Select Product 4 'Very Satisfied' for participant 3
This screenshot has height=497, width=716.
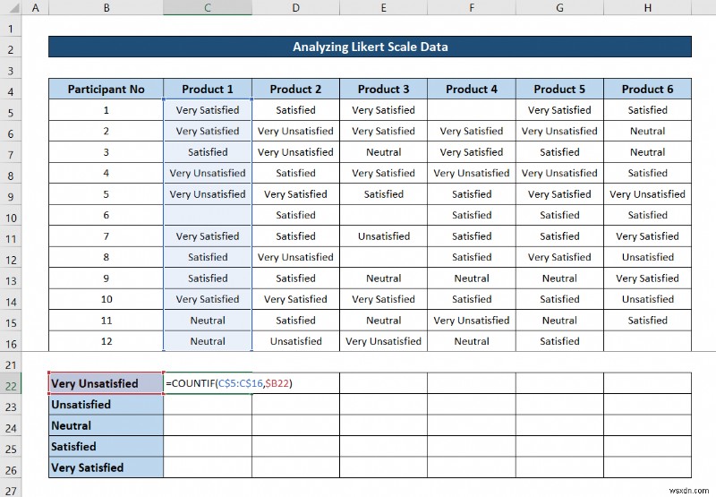tap(472, 152)
